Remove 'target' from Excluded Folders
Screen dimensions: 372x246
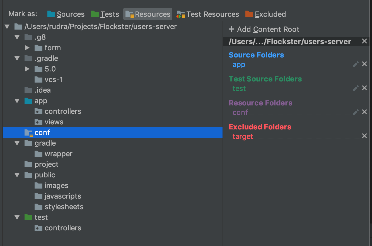364,136
